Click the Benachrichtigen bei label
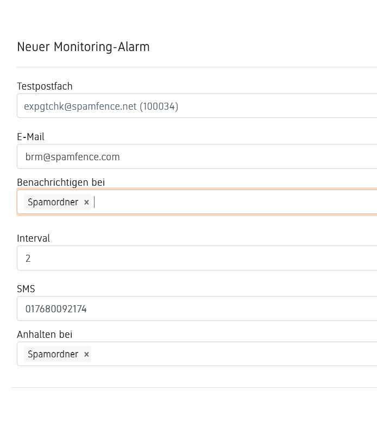The height and width of the screenshot is (422, 377). point(61,182)
